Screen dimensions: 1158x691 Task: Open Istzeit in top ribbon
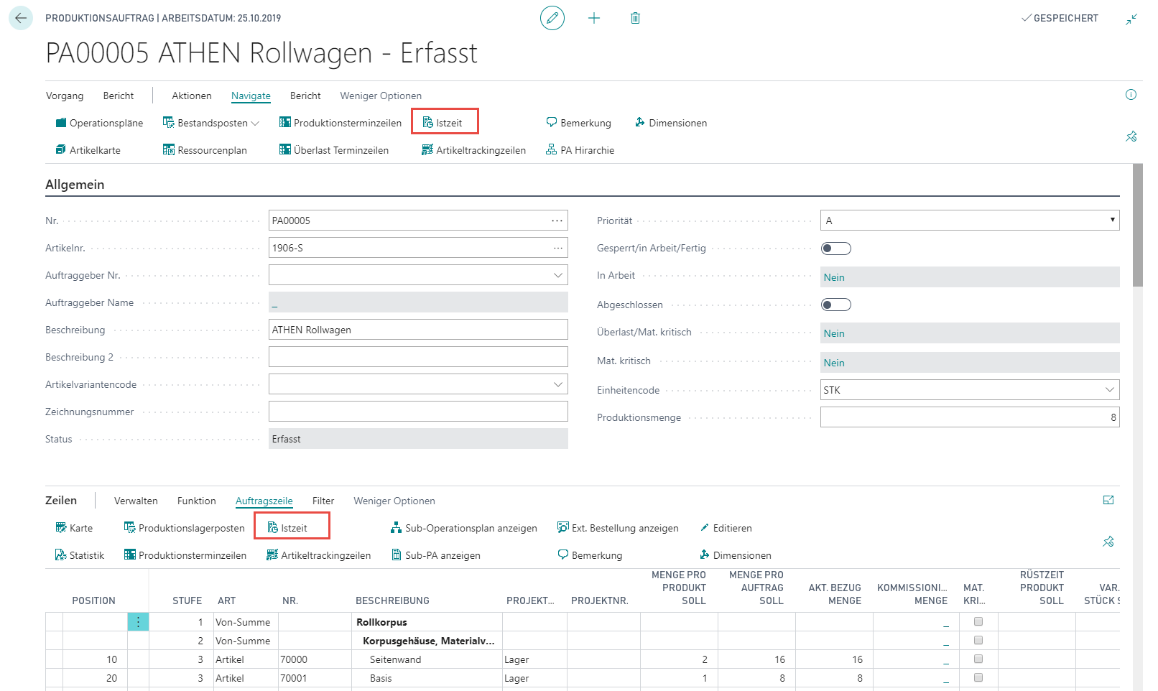443,123
